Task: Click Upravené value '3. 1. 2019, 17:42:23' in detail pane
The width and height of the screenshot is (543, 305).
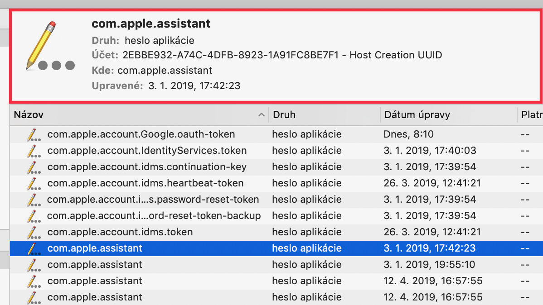Action: click(194, 86)
